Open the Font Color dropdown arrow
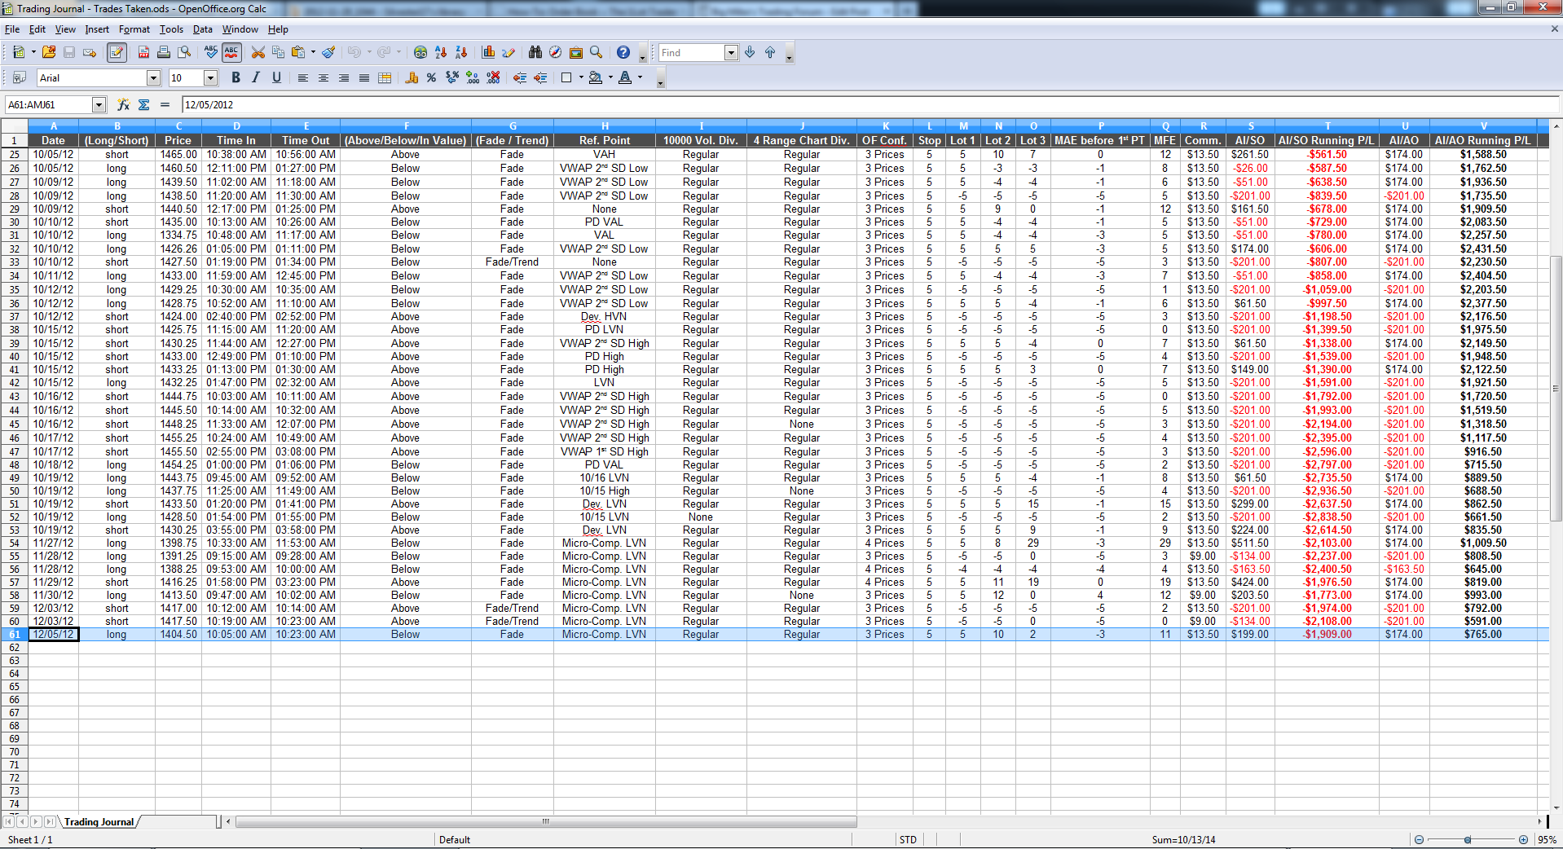1563x849 pixels. tap(640, 77)
